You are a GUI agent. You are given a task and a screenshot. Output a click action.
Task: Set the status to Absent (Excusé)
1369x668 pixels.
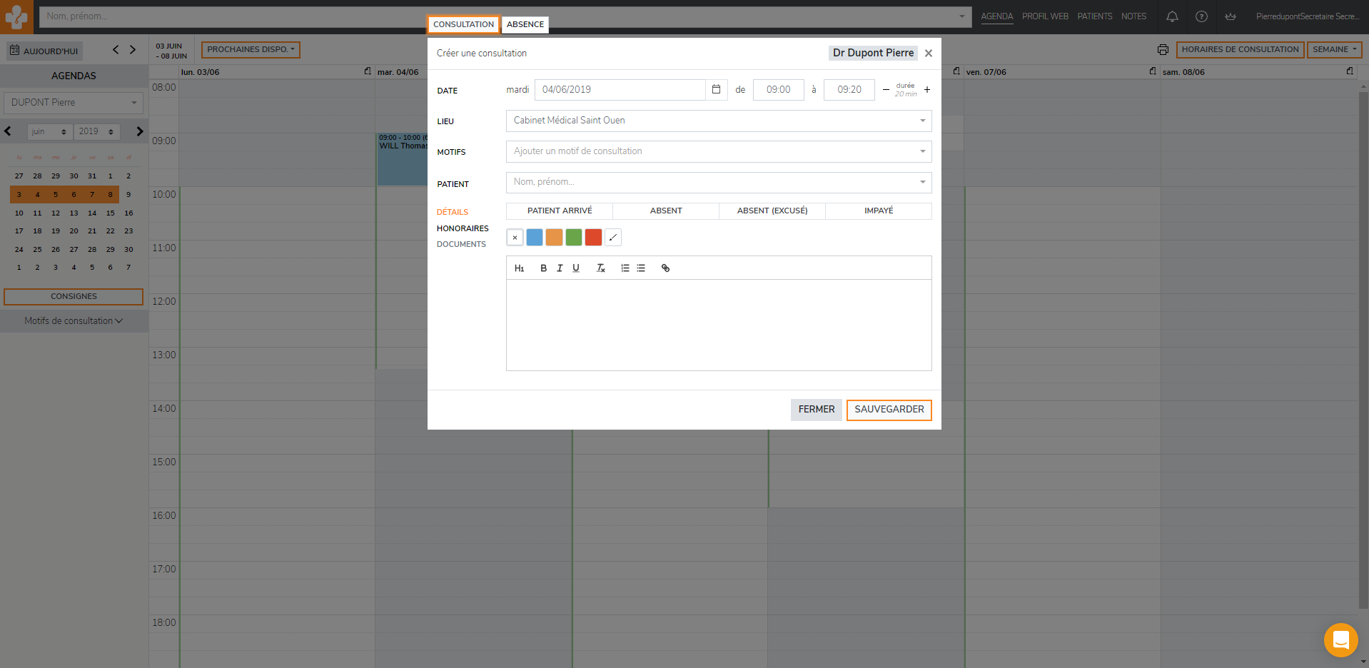click(x=772, y=211)
